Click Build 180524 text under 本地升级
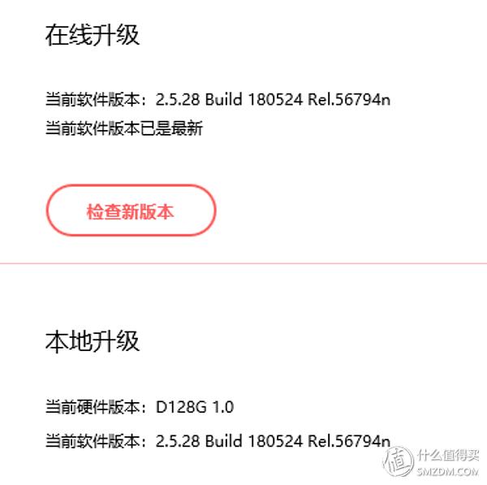The height and width of the screenshot is (485, 487). 253,442
